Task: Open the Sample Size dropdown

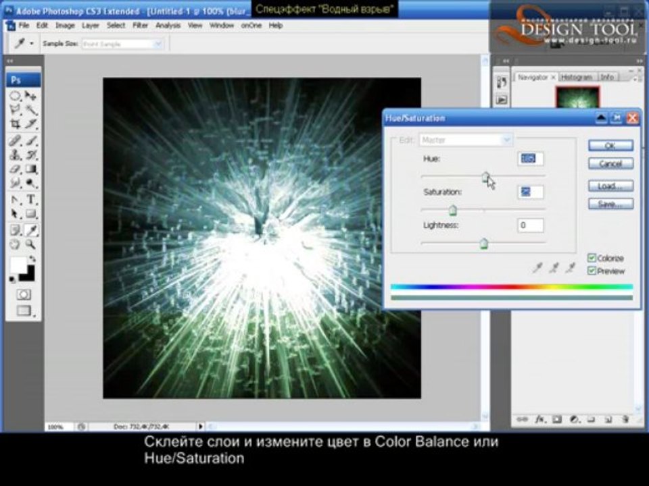Action: point(122,44)
